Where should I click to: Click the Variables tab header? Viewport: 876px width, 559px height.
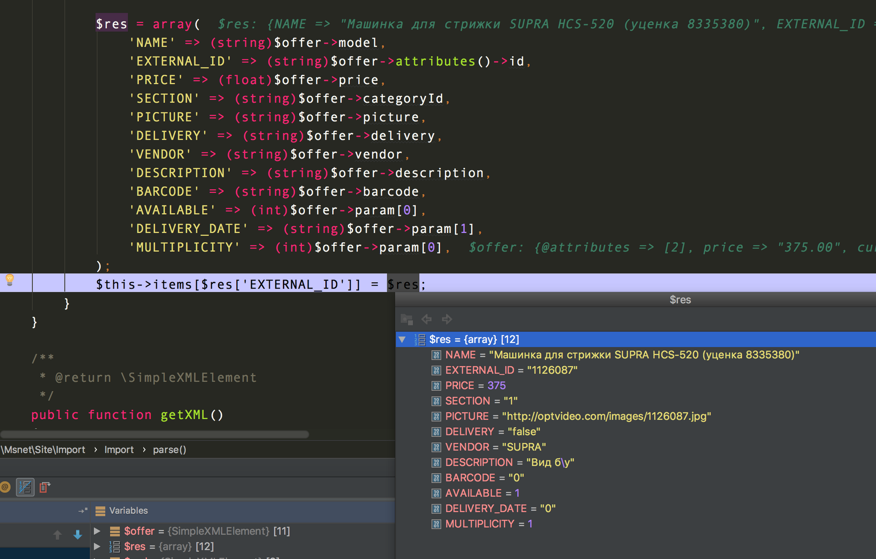coord(129,511)
